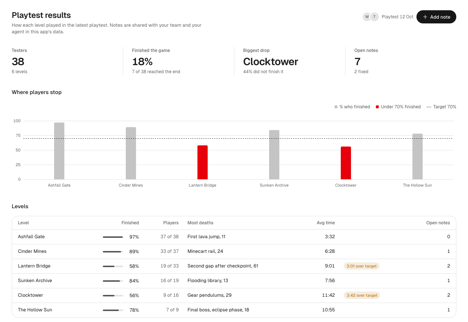Click the Testers stat value 38
Image resolution: width=468 pixels, height=322 pixels.
18,61
